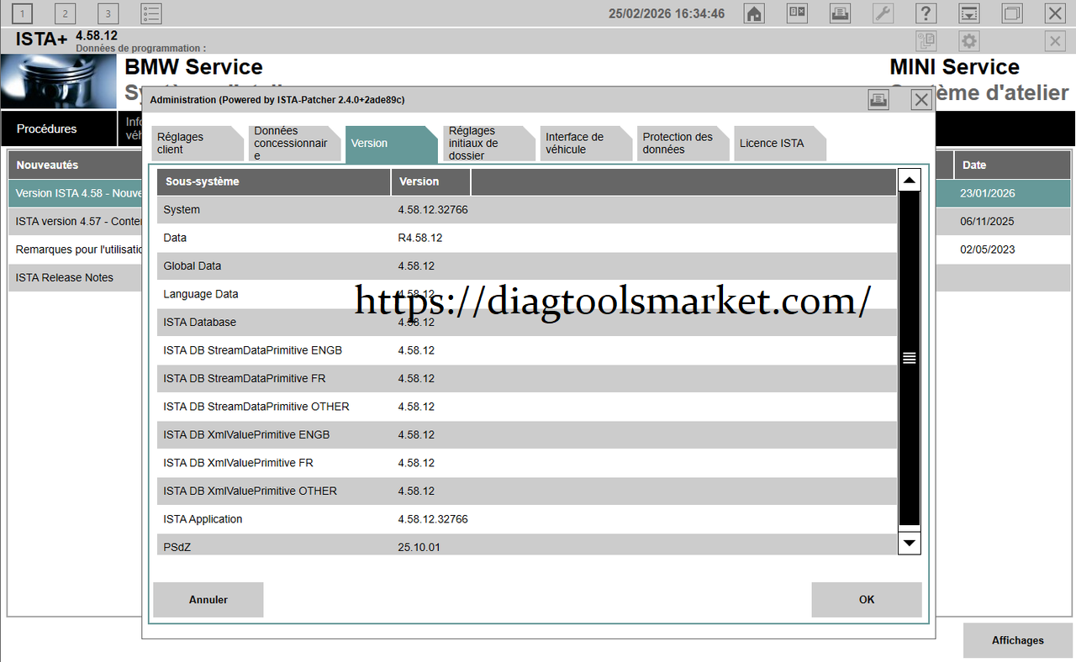
Task: Open the Protection des données tab
Action: [x=679, y=144]
